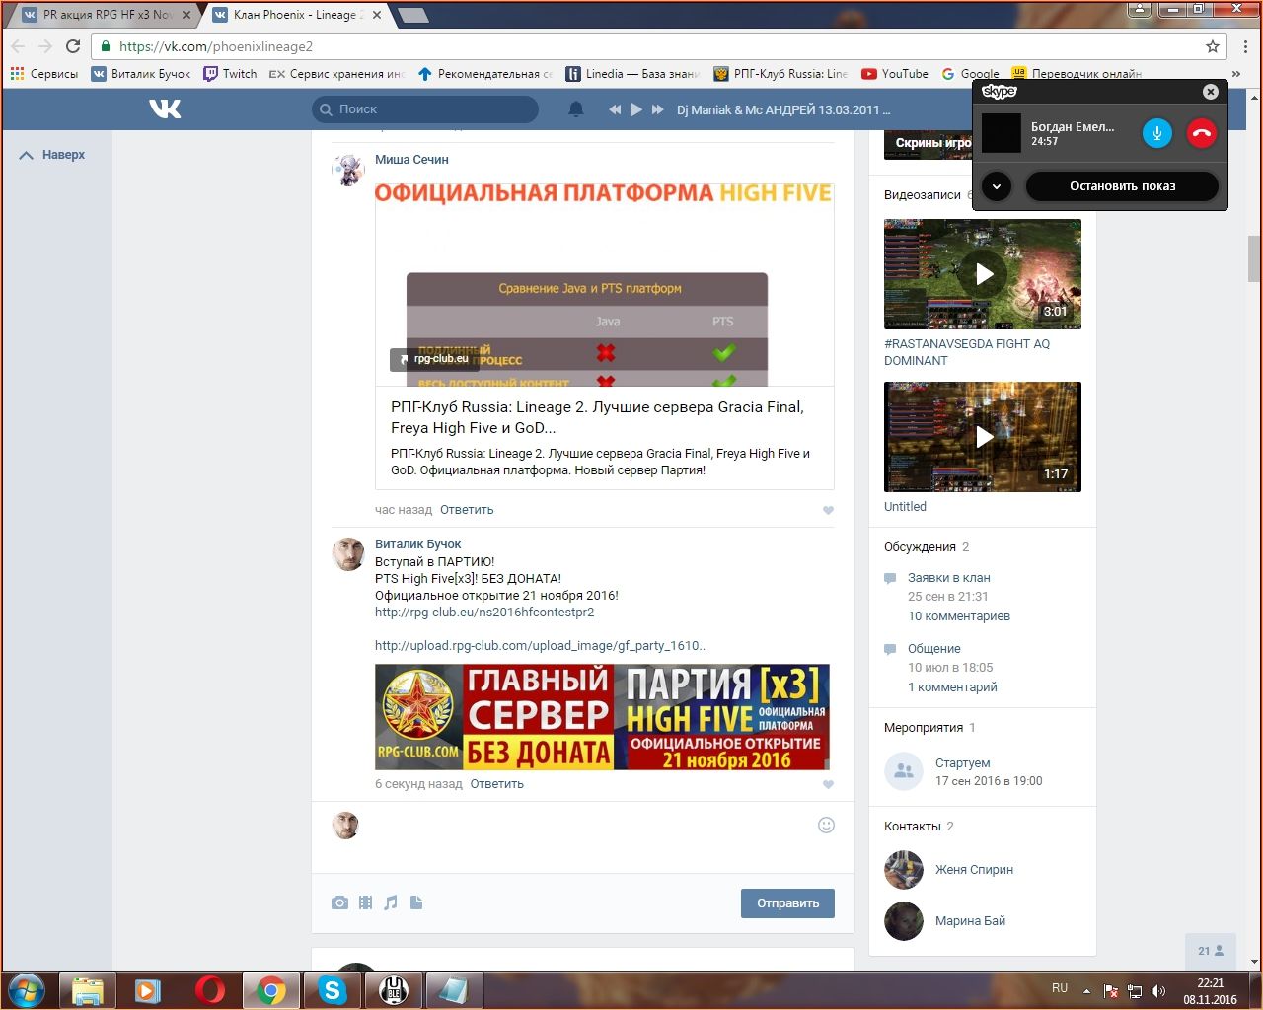Attach audio with music note icon
1263x1010 pixels.
pos(391,902)
